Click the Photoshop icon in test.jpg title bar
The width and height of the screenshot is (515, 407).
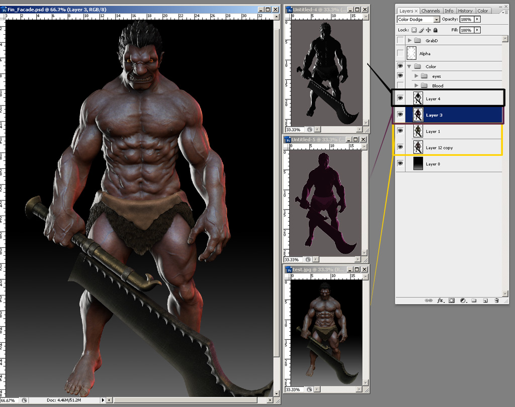[x=289, y=269]
